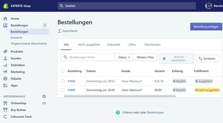Image resolution: width=223 pixels, height=123 pixels.
Task: Add sales channel with plus icon
Action: coord(44,96)
